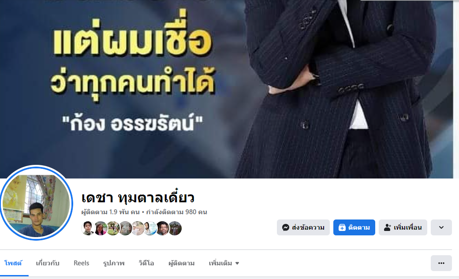Click the add-friend person icon
This screenshot has height=279, width=459.
[x=387, y=227]
